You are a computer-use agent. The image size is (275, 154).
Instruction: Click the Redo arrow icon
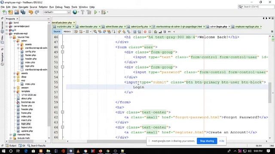[x=37, y=12]
